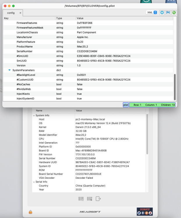Click the Apple Inc. value
Screen dimensions: 181x218
(83, 37)
